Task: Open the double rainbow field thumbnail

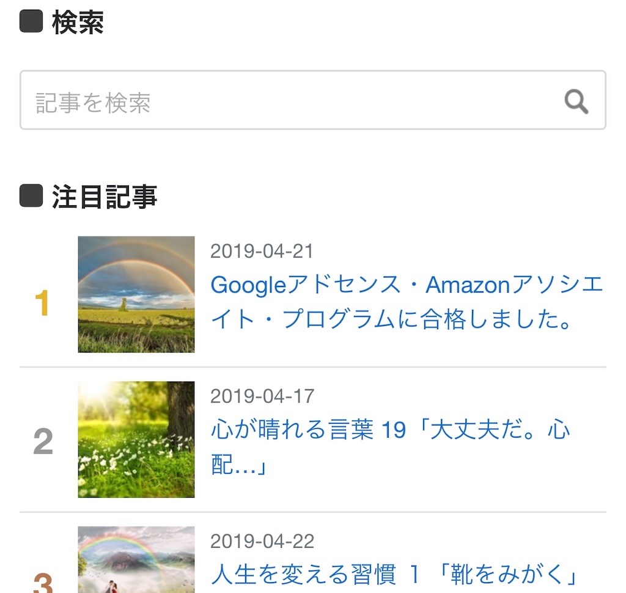Action: [136, 294]
